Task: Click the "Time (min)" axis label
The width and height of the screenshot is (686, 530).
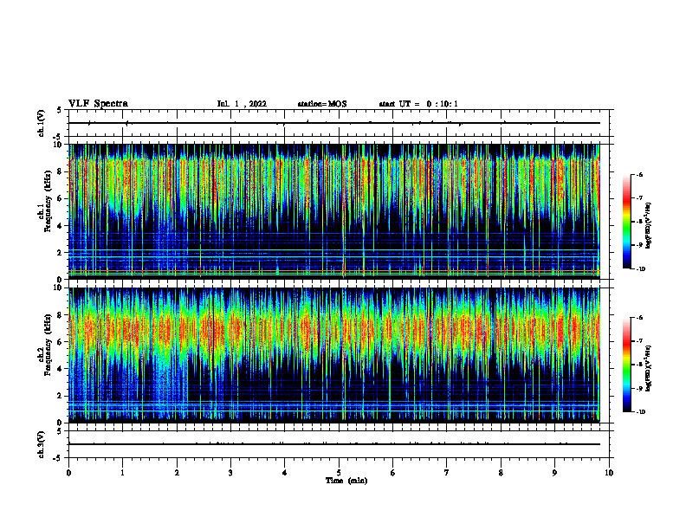Action: [x=346, y=481]
